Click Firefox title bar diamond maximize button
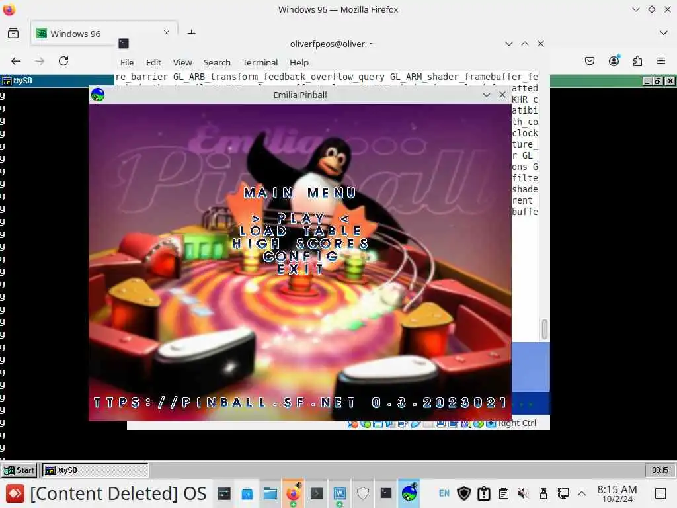 point(651,9)
